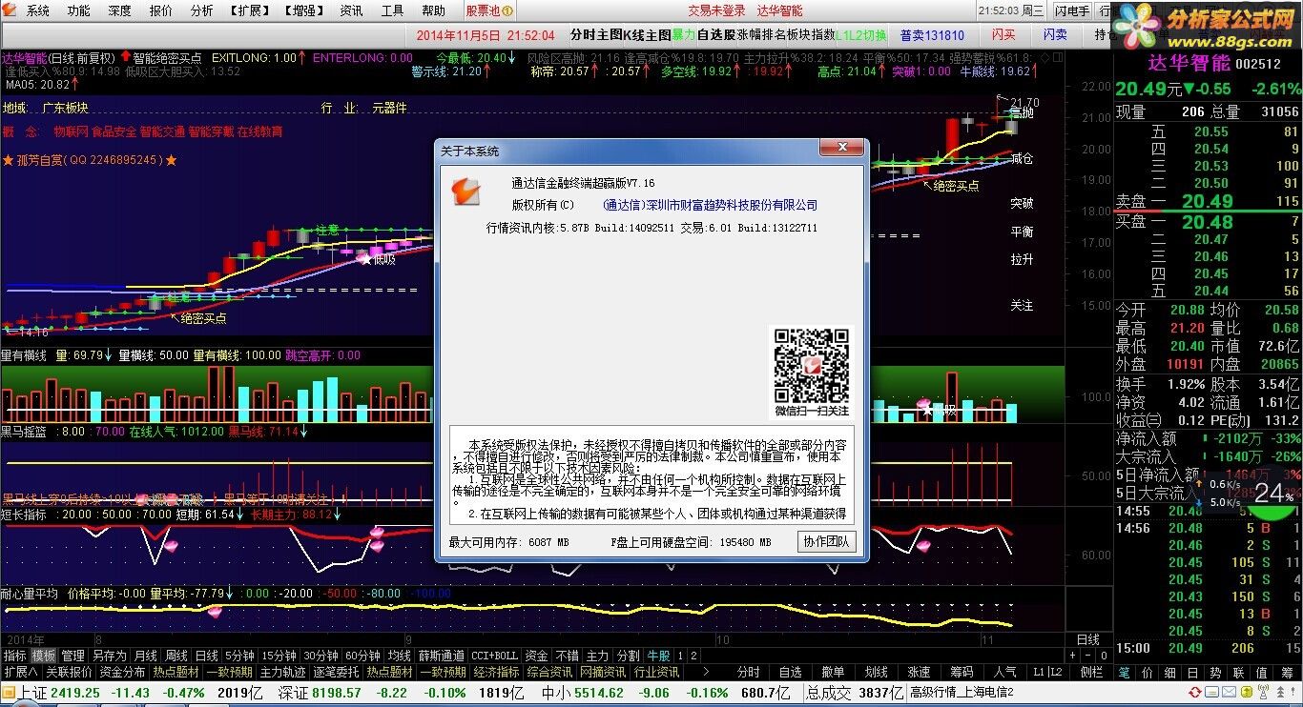Click the 买盘 一 price 20.48 row

1208,221
